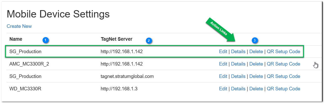This screenshot has width=325, height=104.
Task: Open QR Setup Code for WD_MC3330R
Action: pos(284,89)
